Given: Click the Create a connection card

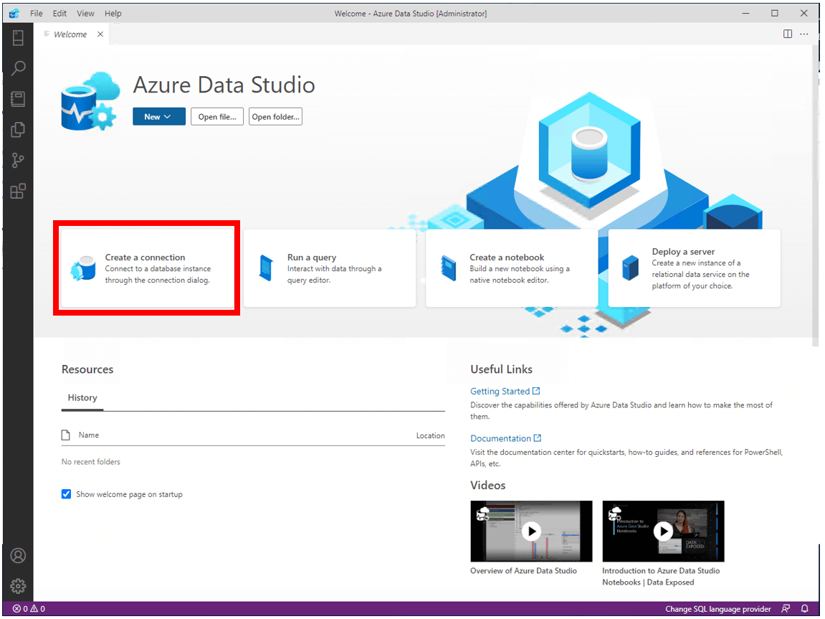Looking at the screenshot, I should click(148, 268).
